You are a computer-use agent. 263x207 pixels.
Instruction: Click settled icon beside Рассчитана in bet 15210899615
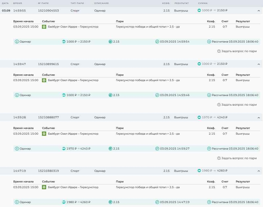click(x=209, y=95)
